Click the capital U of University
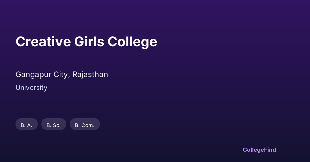310x162 pixels. tap(18, 88)
